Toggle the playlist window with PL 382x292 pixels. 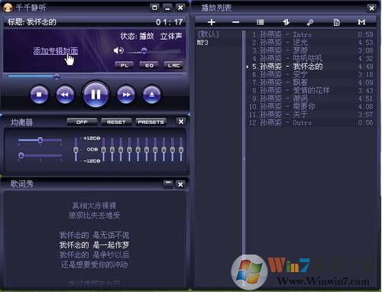click(x=125, y=65)
